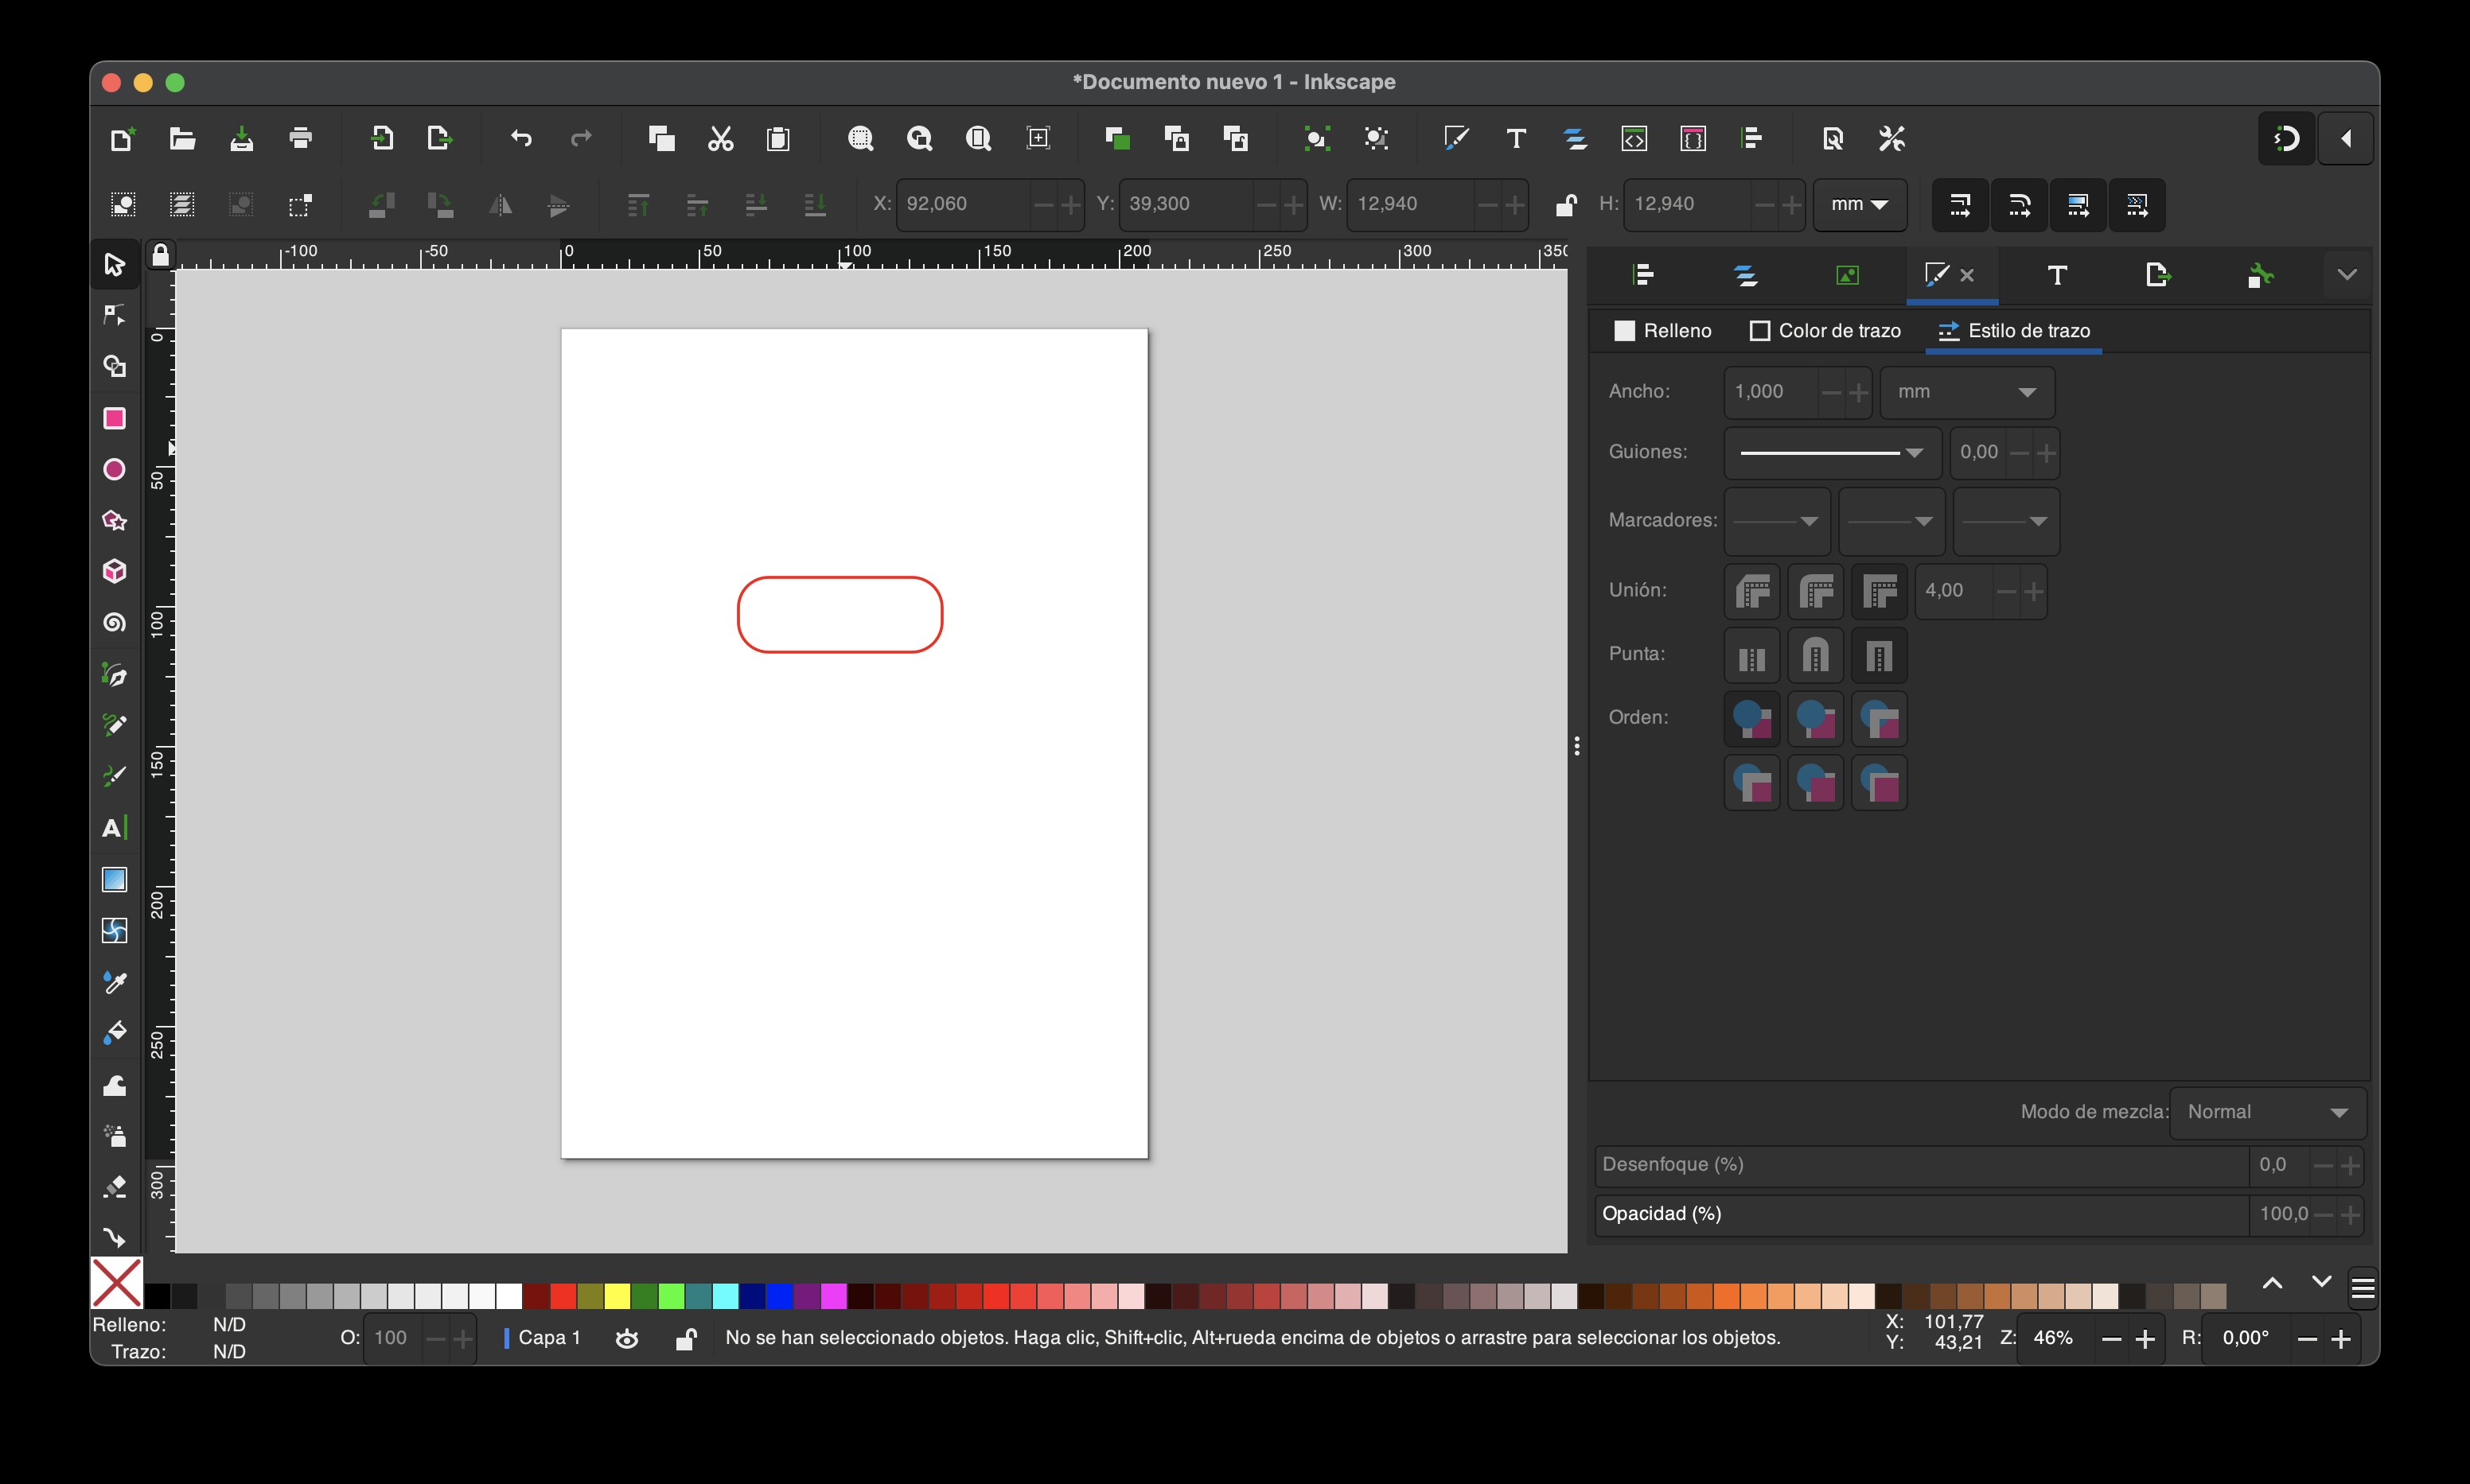Click the Cut scissors icon
The height and width of the screenshot is (1484, 2470).
click(x=720, y=138)
